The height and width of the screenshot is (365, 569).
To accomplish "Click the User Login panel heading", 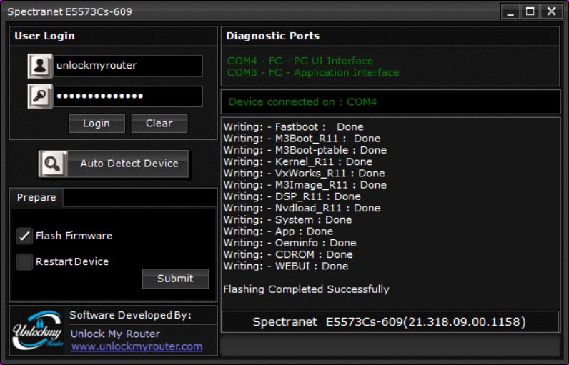I will pos(44,36).
